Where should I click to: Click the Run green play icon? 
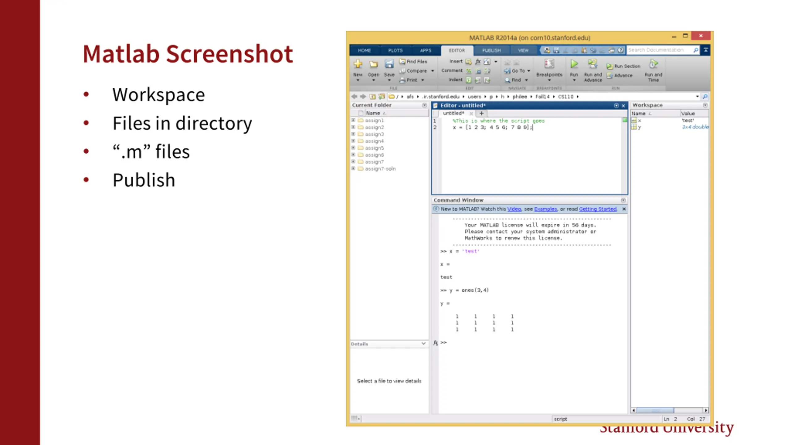tap(574, 64)
